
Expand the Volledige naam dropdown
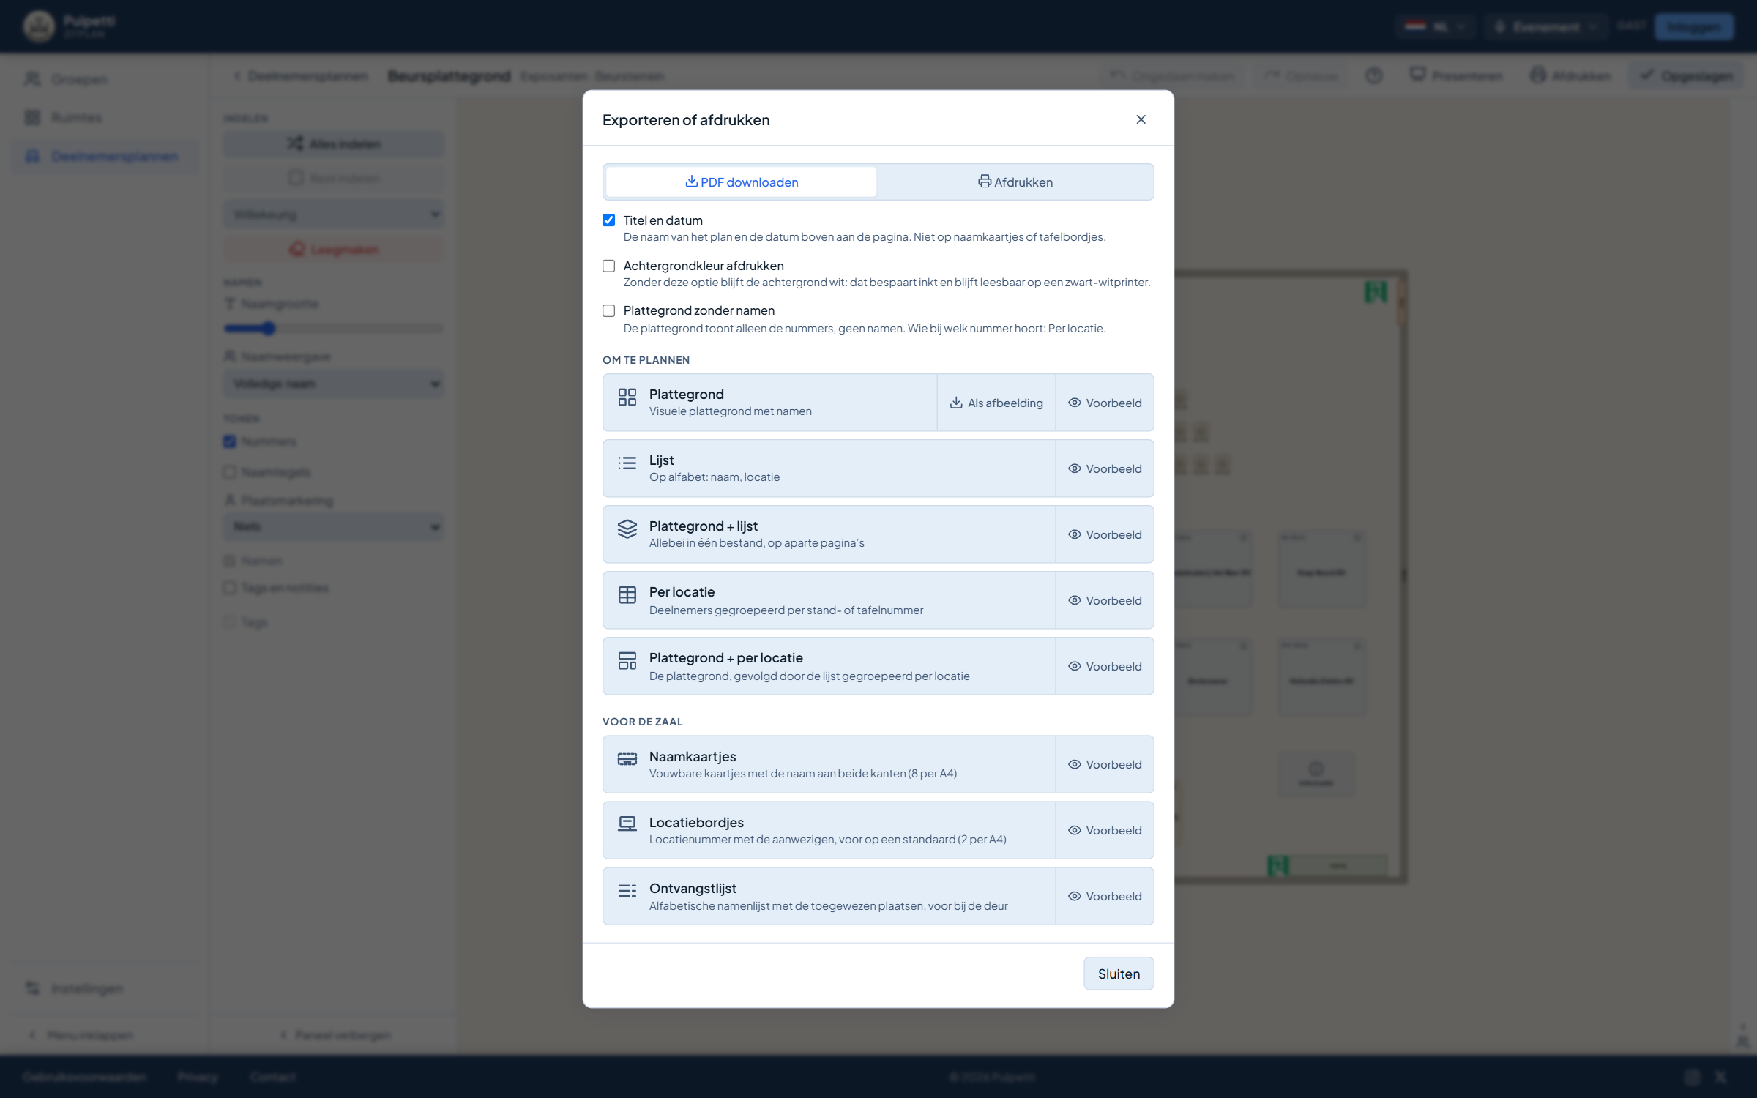pos(334,384)
